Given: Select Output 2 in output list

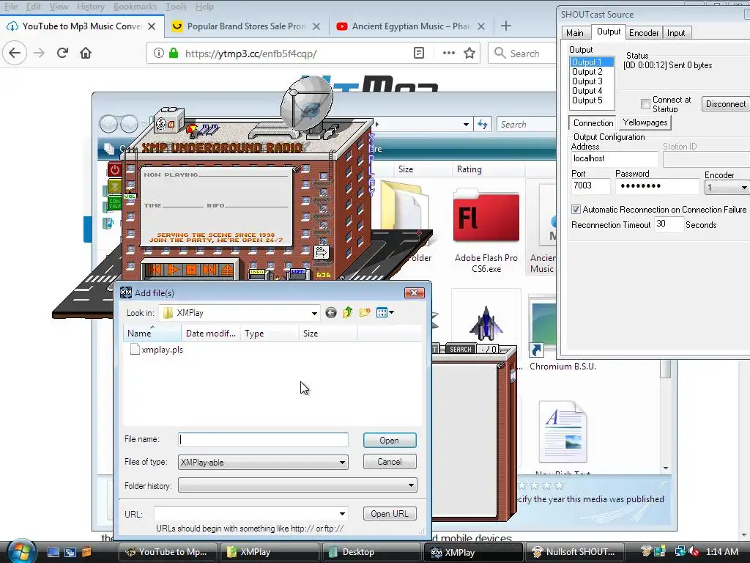Looking at the screenshot, I should (x=587, y=72).
